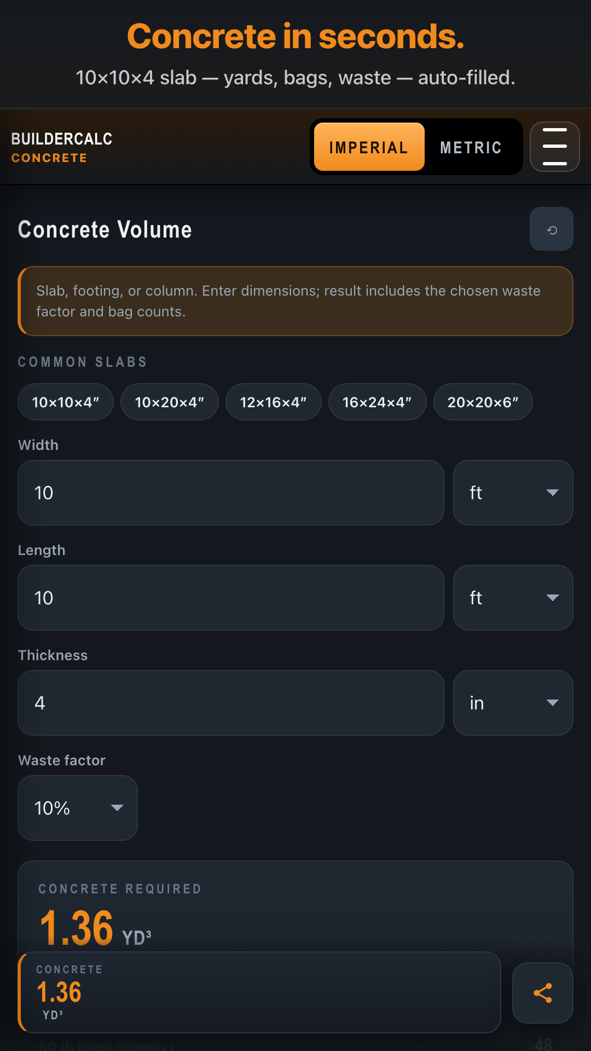591x1051 pixels.
Task: Switch units to Metric
Action: (x=471, y=147)
